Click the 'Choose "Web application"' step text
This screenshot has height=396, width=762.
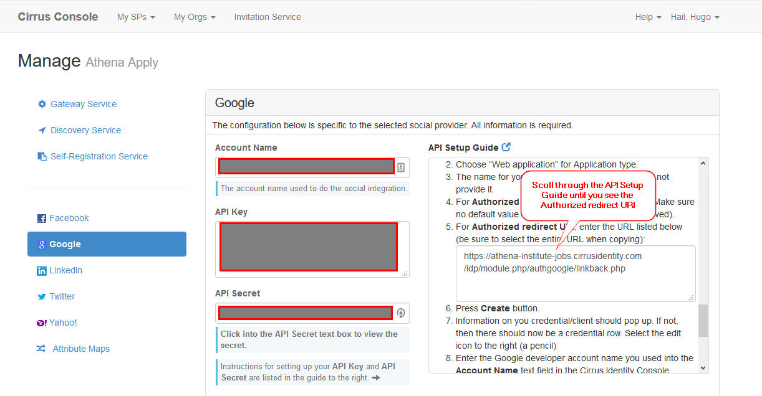[547, 164]
